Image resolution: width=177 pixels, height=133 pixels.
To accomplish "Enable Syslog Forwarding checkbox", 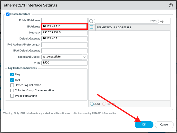I will (x=12, y=96).
